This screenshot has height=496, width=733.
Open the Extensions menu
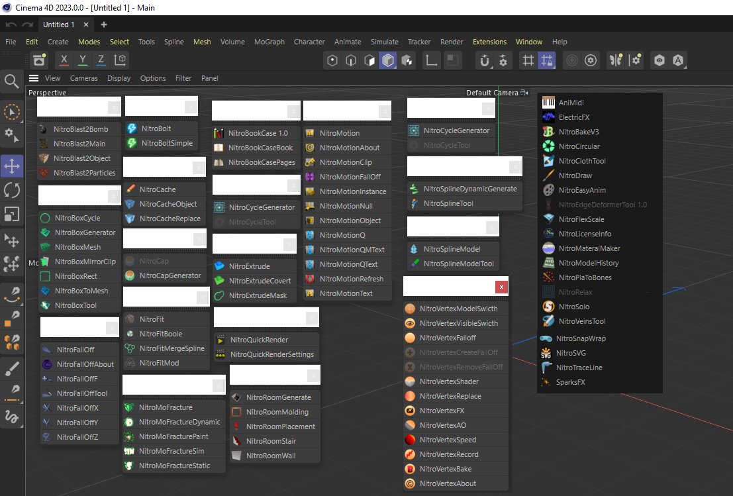pos(489,42)
